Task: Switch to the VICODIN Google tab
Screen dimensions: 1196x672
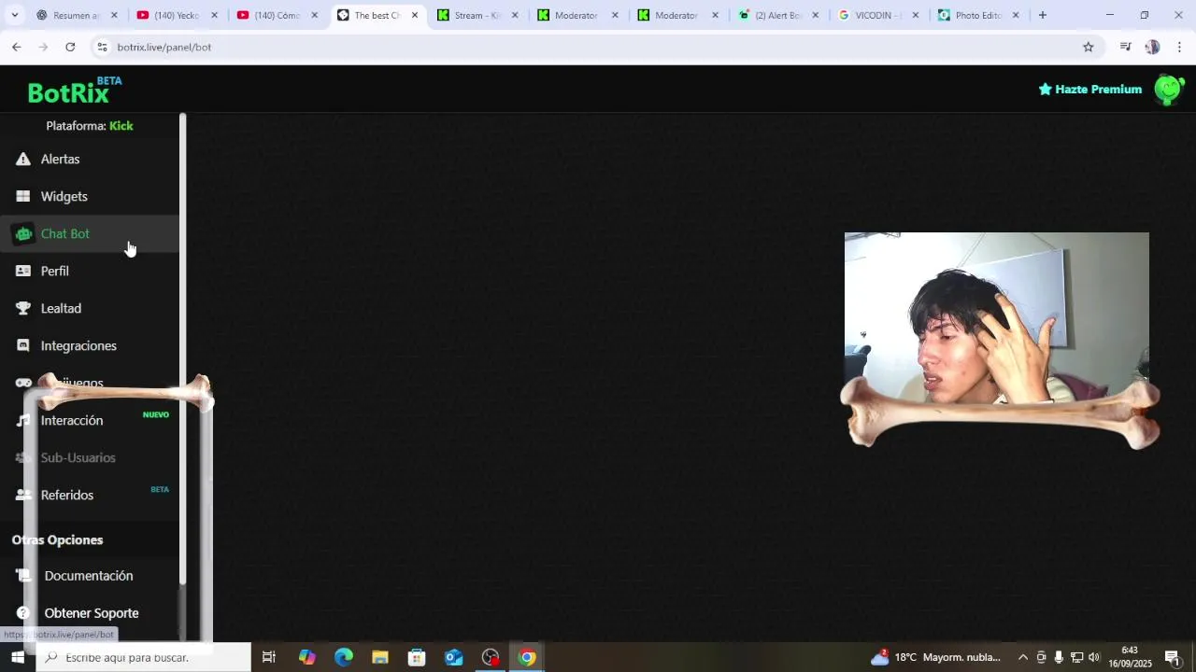Action: tap(877, 15)
